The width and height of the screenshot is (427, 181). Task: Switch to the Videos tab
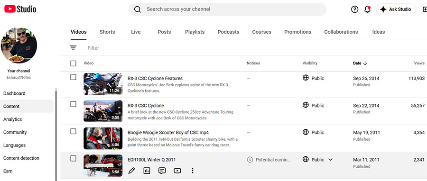[78, 32]
